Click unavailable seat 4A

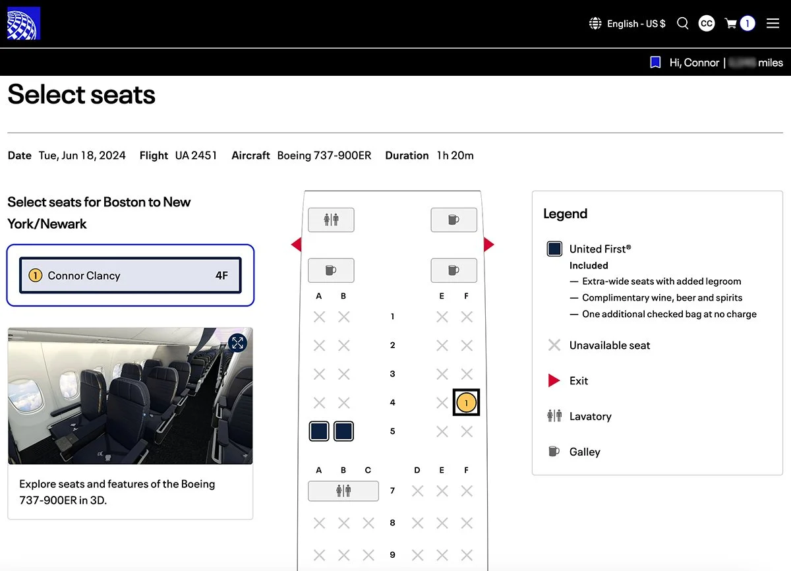[319, 402]
